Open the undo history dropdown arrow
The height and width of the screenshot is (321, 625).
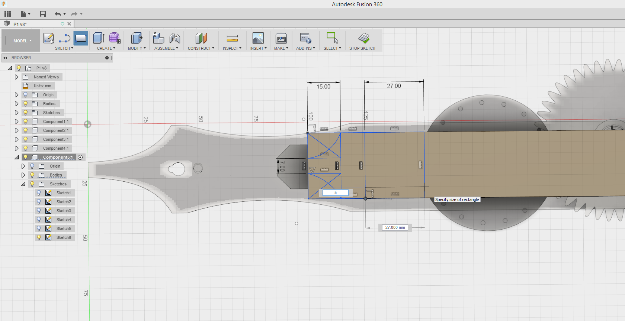(x=65, y=14)
